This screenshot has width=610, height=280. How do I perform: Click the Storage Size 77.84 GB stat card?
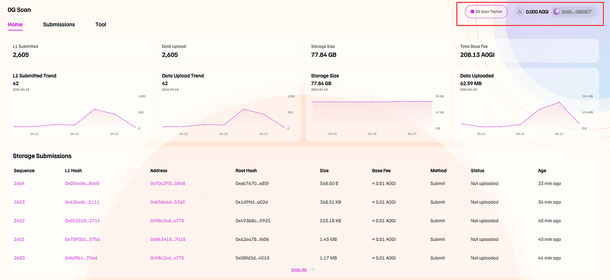377,51
